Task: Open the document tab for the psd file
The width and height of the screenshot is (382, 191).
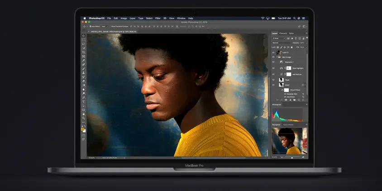Action: tap(113, 31)
